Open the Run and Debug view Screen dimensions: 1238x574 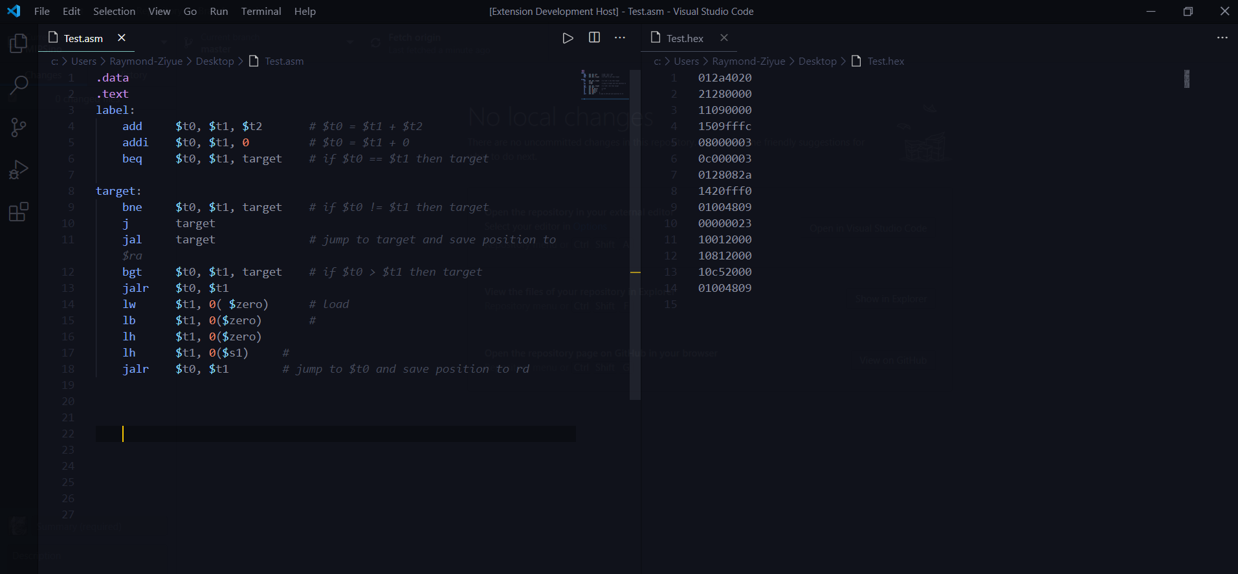pos(19,170)
